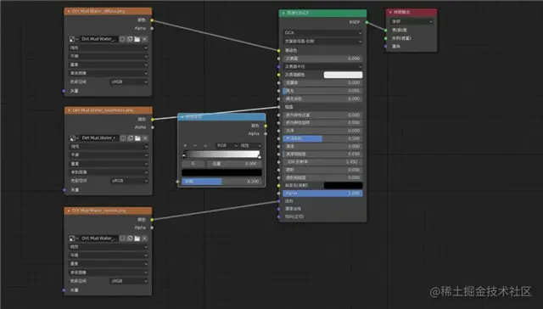Screen dimensions: 543x309
Task: Open interpolation dropdown in diffuse node
Action: tap(109, 48)
